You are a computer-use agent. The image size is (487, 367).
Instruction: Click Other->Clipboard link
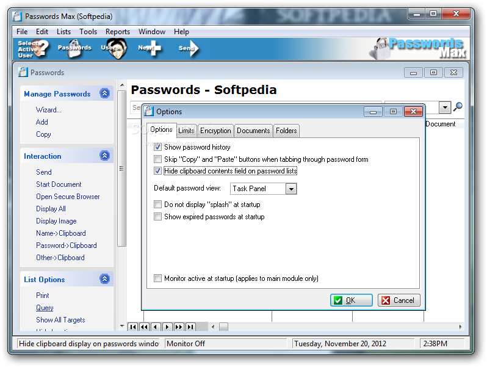60,258
